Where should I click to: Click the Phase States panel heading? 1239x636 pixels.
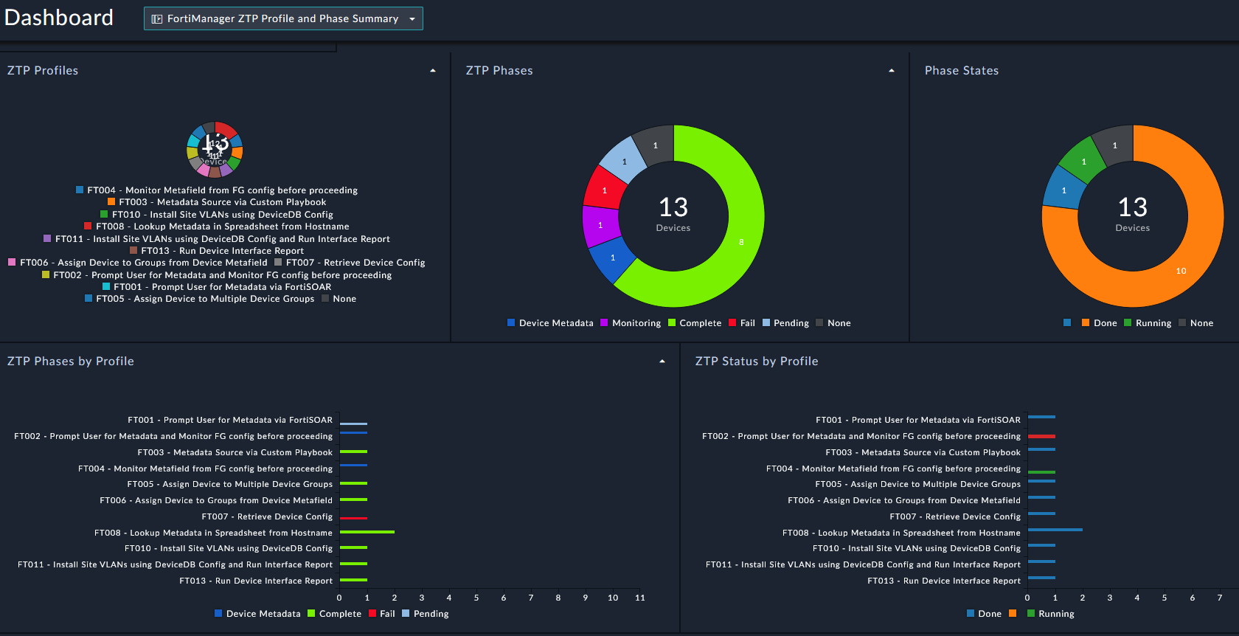(x=962, y=71)
